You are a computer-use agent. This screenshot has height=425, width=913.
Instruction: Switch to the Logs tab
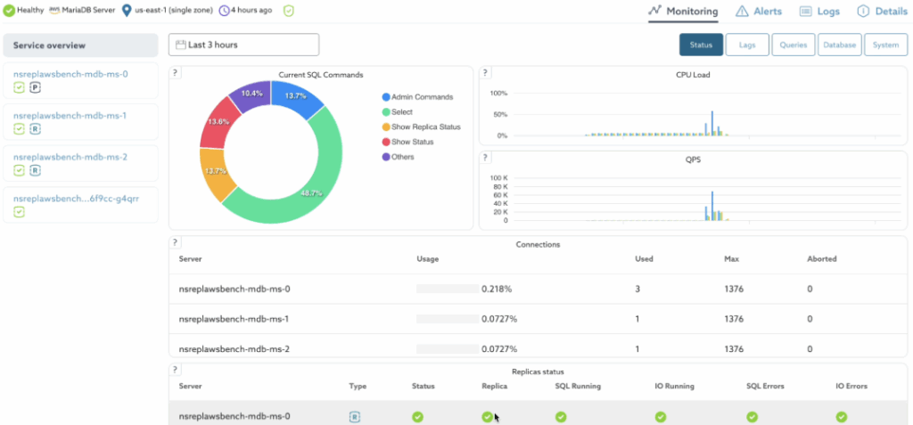tap(819, 12)
